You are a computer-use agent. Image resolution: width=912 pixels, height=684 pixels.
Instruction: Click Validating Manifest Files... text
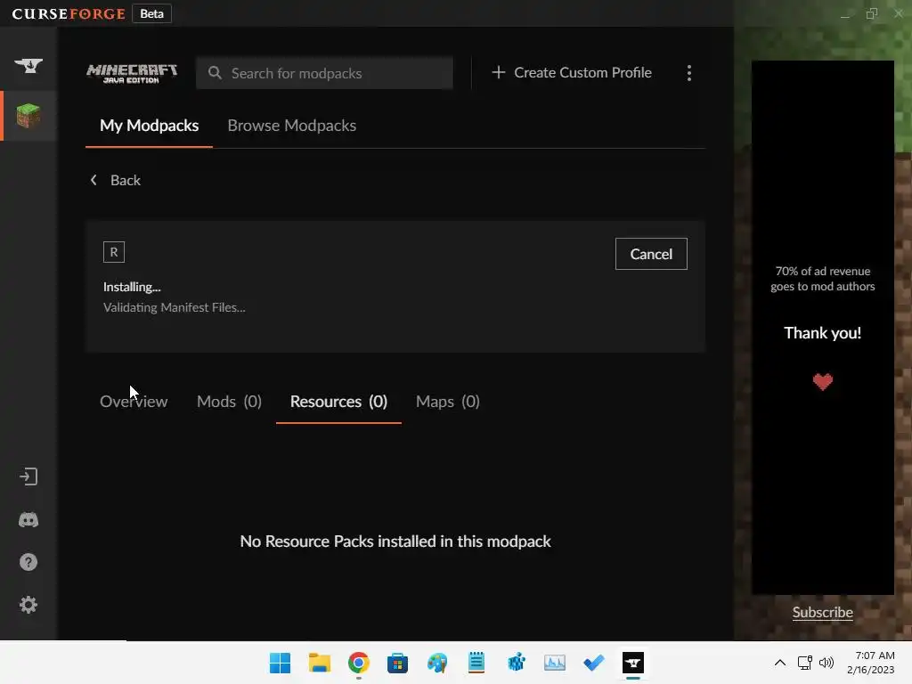click(x=175, y=307)
